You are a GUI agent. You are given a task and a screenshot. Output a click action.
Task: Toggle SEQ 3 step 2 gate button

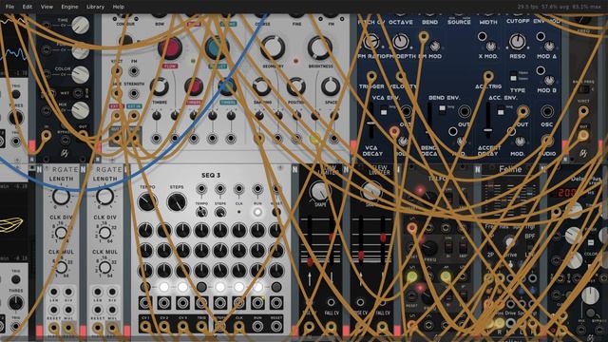point(164,287)
